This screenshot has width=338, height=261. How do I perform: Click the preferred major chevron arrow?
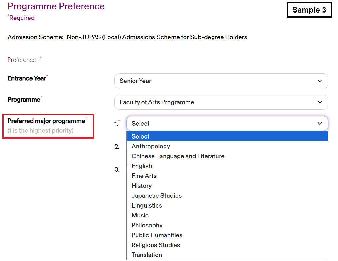(x=320, y=124)
